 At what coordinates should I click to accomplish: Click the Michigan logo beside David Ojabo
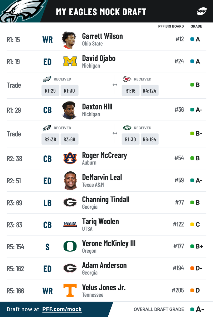70,62
